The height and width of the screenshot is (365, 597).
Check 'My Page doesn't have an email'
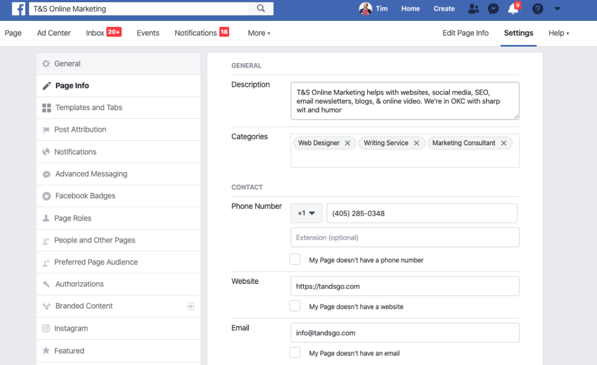pos(295,353)
